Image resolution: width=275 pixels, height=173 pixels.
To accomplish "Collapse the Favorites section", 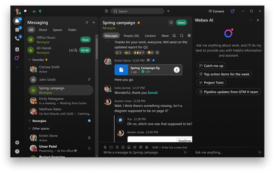I will click(x=29, y=60).
